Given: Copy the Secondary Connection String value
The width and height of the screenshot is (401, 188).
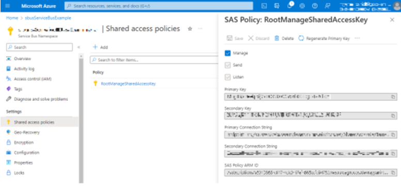Looking at the screenshot, I should tap(393, 153).
